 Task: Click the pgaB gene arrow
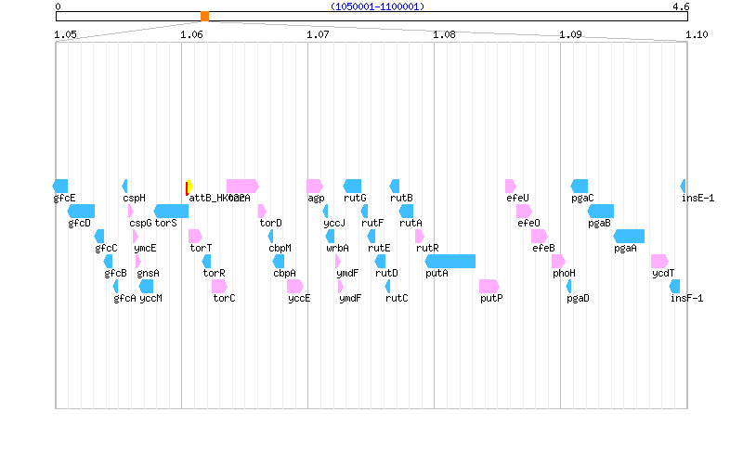click(601, 211)
